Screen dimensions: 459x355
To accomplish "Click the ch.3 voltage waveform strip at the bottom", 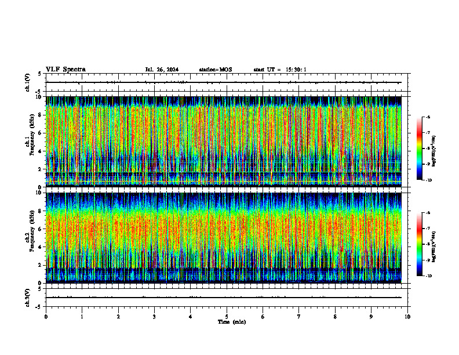I will [x=228, y=298].
